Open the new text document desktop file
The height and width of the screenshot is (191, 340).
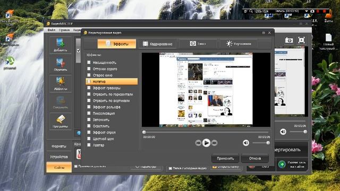coord(328,42)
